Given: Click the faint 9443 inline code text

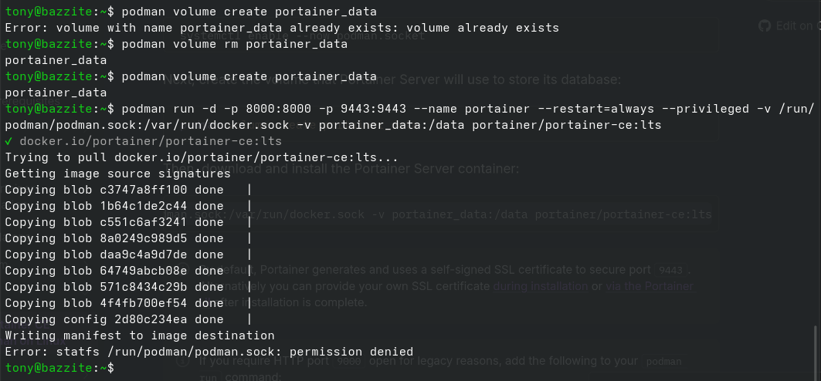Looking at the screenshot, I should tap(672, 271).
